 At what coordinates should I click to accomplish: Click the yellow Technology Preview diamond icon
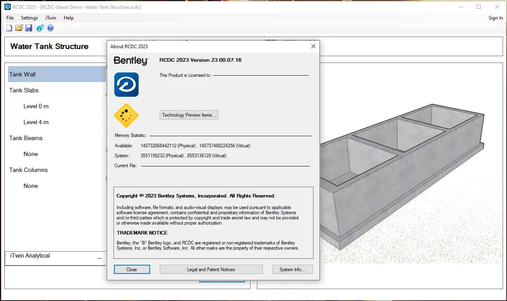(126, 115)
